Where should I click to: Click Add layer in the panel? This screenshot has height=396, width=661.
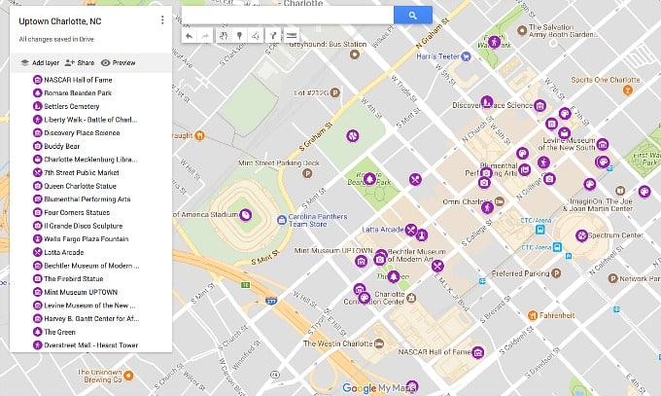click(x=40, y=62)
